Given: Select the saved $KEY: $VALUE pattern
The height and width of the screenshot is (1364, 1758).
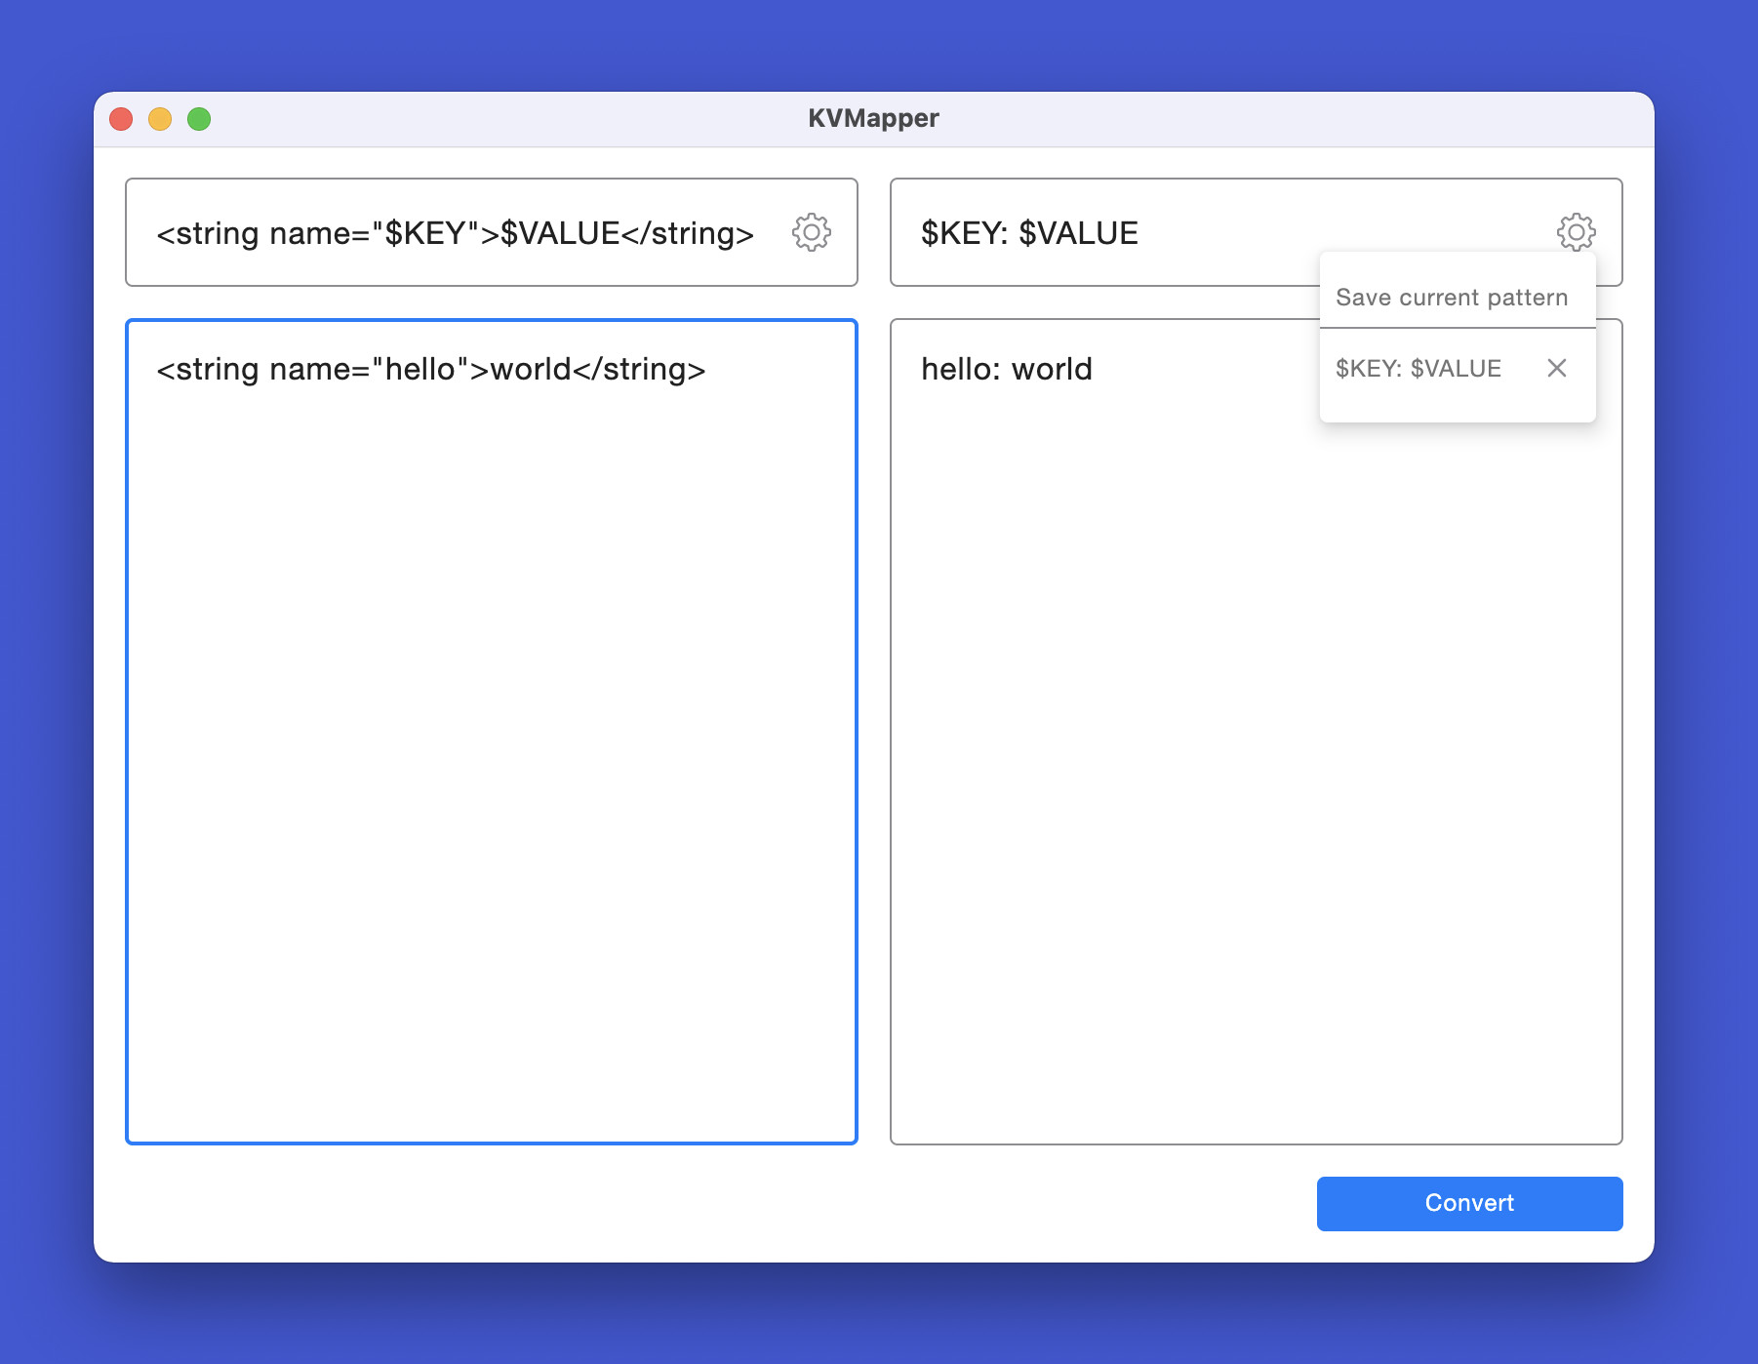Looking at the screenshot, I should coord(1418,368).
